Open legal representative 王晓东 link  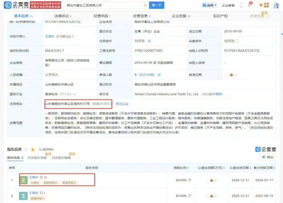click(50, 36)
